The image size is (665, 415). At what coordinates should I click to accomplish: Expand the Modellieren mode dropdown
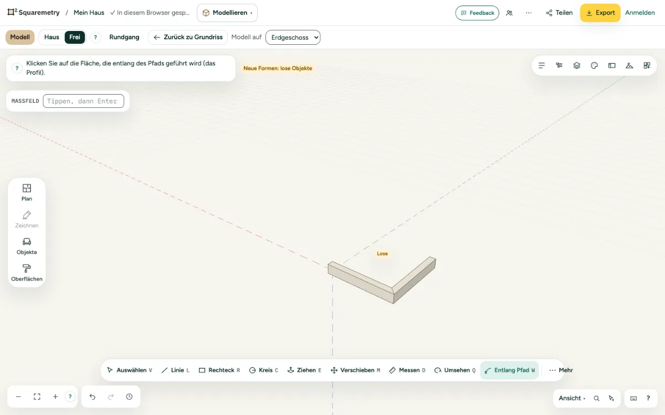pyautogui.click(x=227, y=13)
